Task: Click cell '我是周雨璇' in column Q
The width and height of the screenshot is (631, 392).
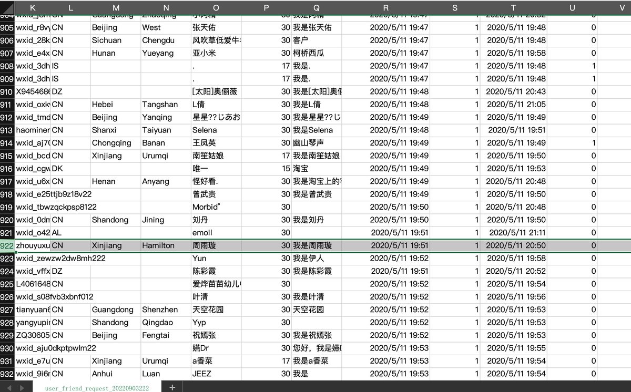Action: point(317,245)
